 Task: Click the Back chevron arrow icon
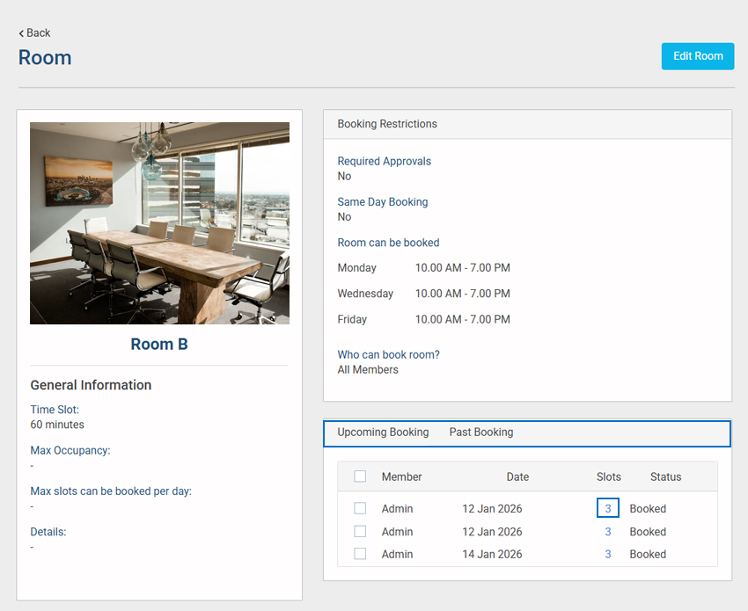(21, 33)
